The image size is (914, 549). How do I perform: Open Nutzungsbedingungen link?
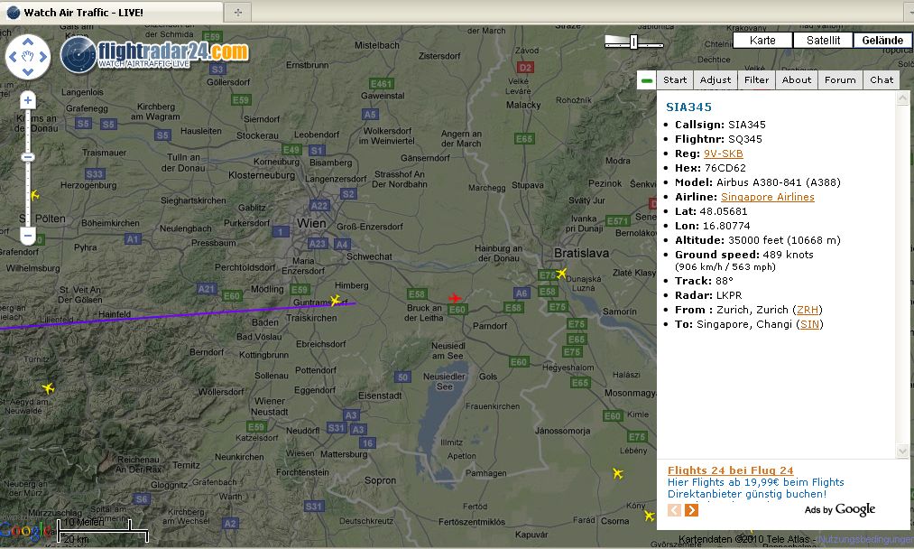click(x=865, y=540)
